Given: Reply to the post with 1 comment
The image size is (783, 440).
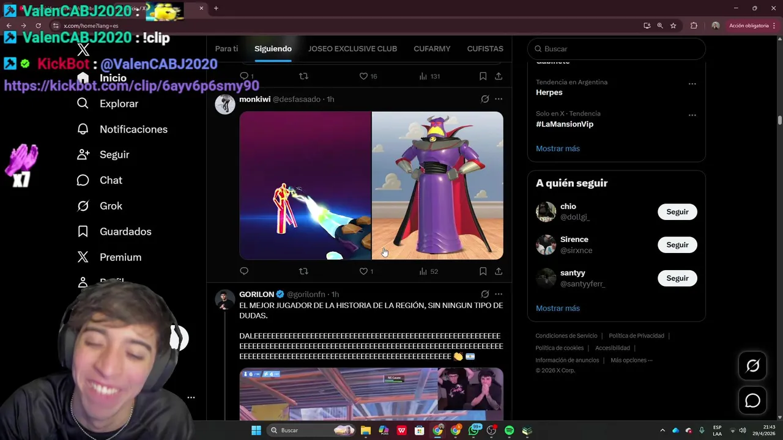Looking at the screenshot, I should point(247,76).
